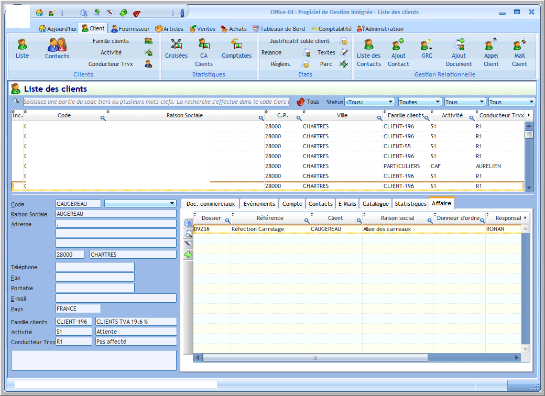This screenshot has width=545, height=396.
Task: Expand more columns arrow in client list header
Action: point(529,115)
